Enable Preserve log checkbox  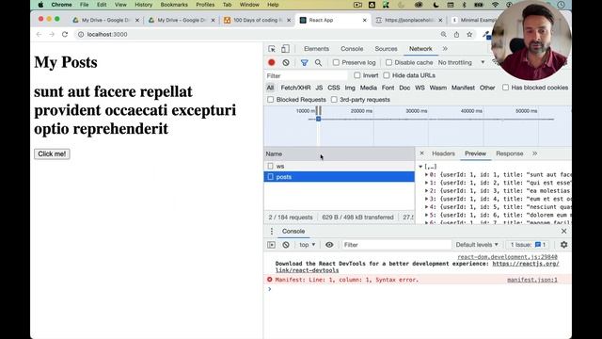(336, 62)
